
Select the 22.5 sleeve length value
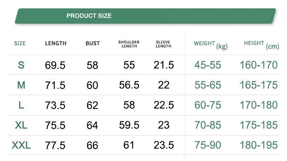[164, 105]
